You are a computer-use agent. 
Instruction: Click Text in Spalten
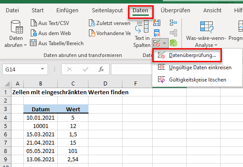[142, 34]
